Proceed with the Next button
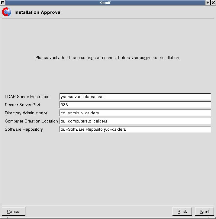This screenshot has width=216, height=219. (x=205, y=211)
